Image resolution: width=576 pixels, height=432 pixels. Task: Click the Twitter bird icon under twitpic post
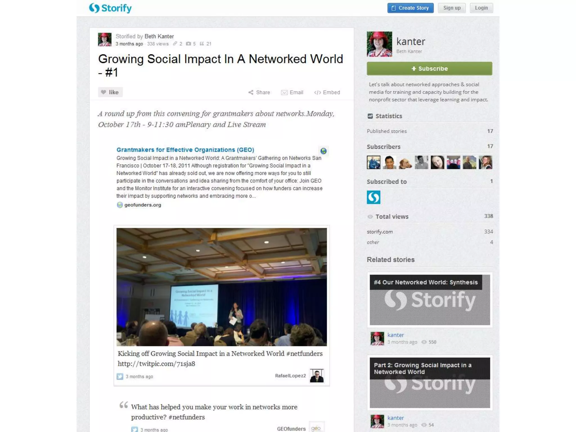coord(120,376)
